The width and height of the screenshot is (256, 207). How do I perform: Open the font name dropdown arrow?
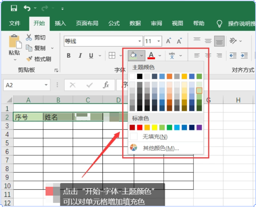point(140,41)
